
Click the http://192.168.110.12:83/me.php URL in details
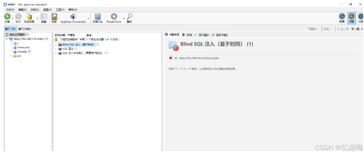click(x=199, y=58)
